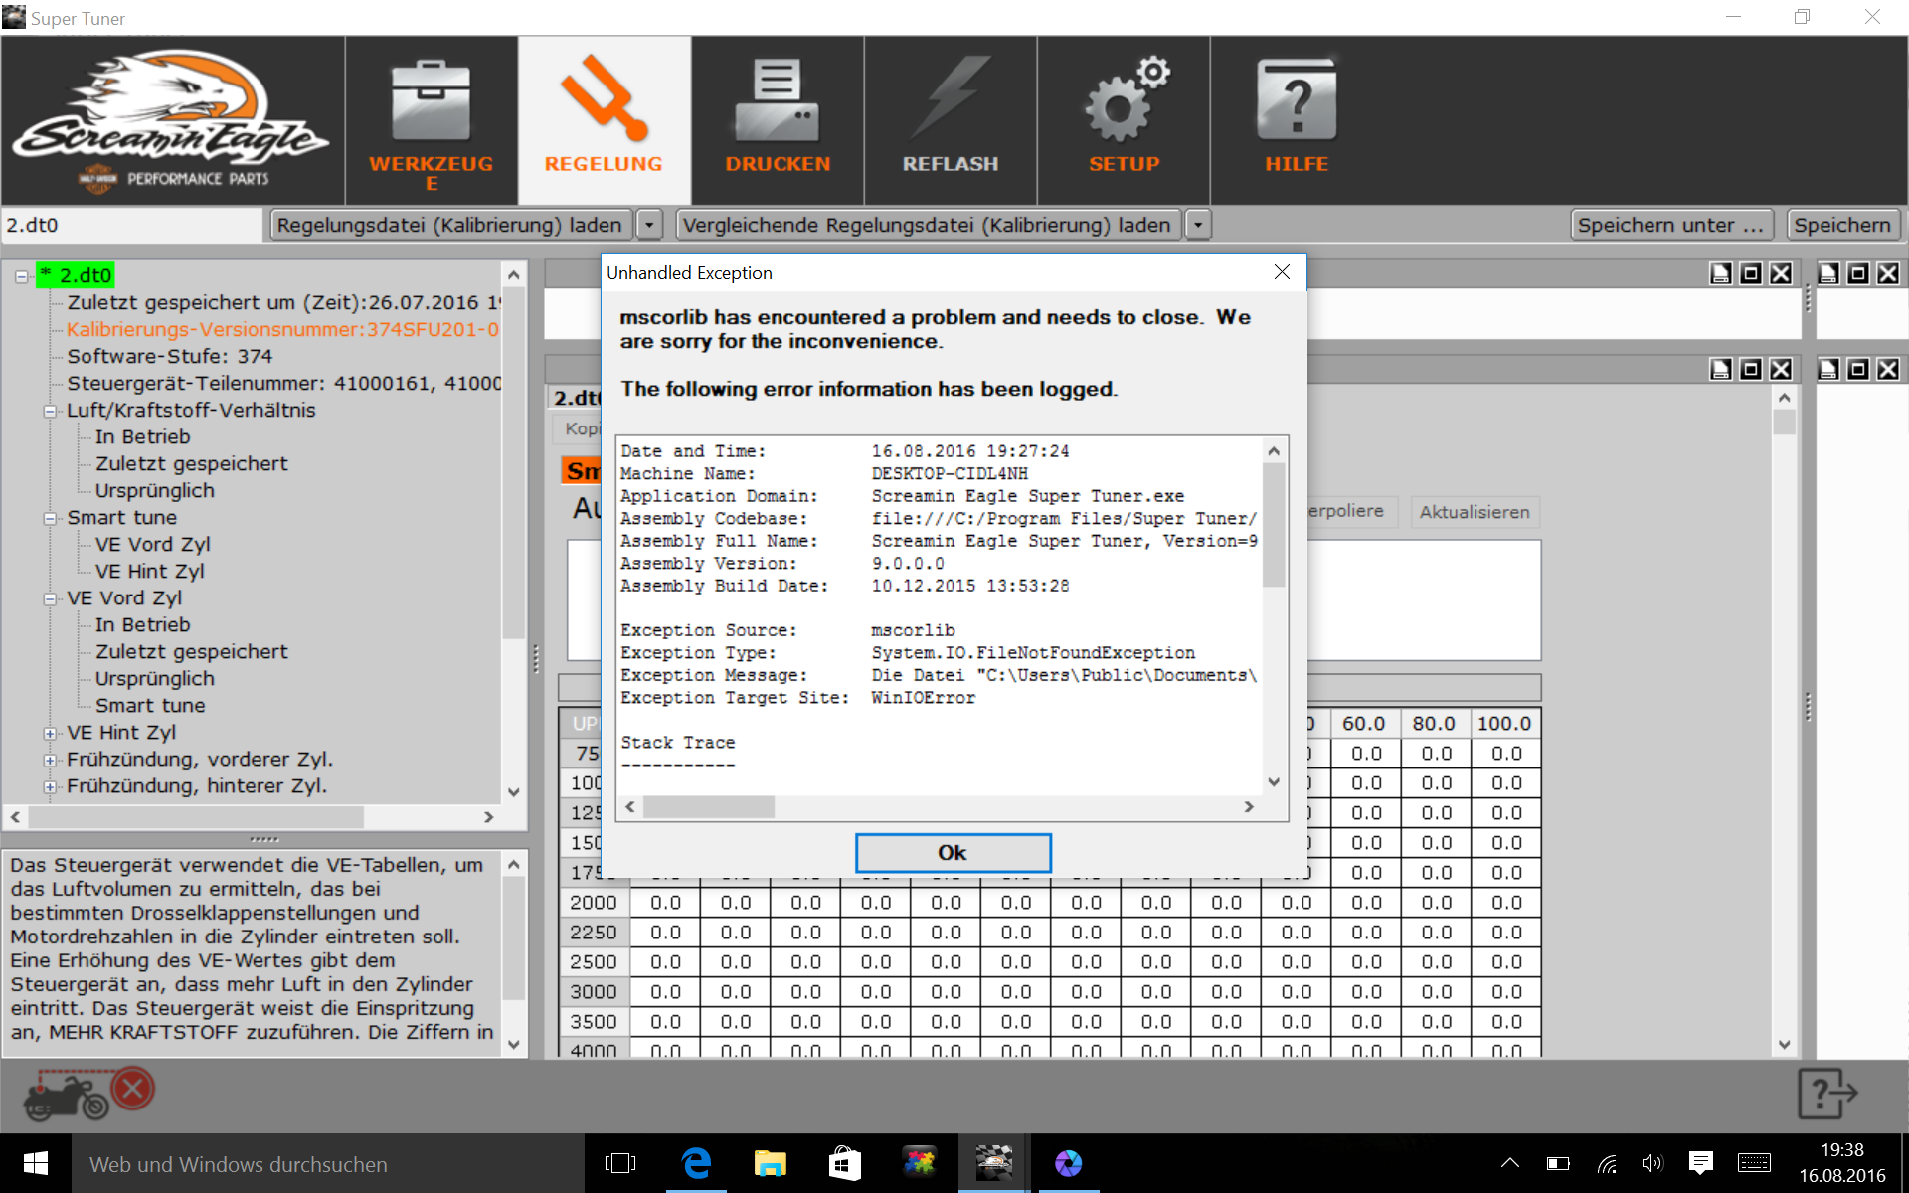This screenshot has width=1909, height=1193.
Task: Open the DRUCKEN printer section
Action: tap(777, 121)
